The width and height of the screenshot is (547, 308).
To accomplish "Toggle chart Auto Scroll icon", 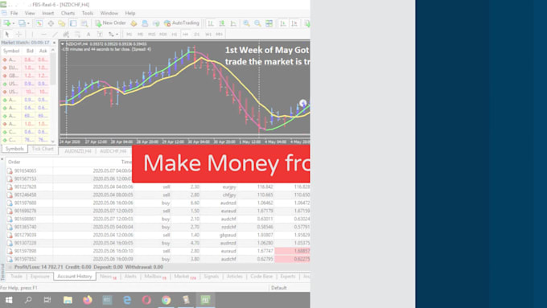I will (x=283, y=23).
